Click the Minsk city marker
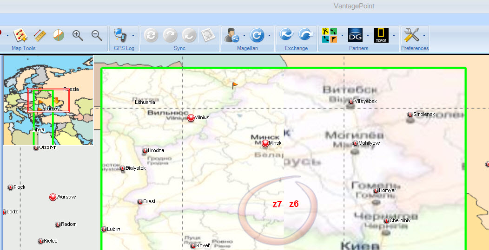 tap(265, 143)
